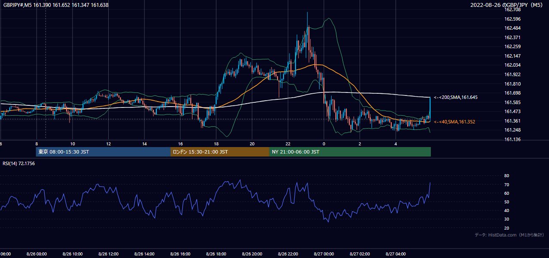Click hour tick 12 under price chart
Viewport: 549px width, 258px height.
tap(109, 144)
